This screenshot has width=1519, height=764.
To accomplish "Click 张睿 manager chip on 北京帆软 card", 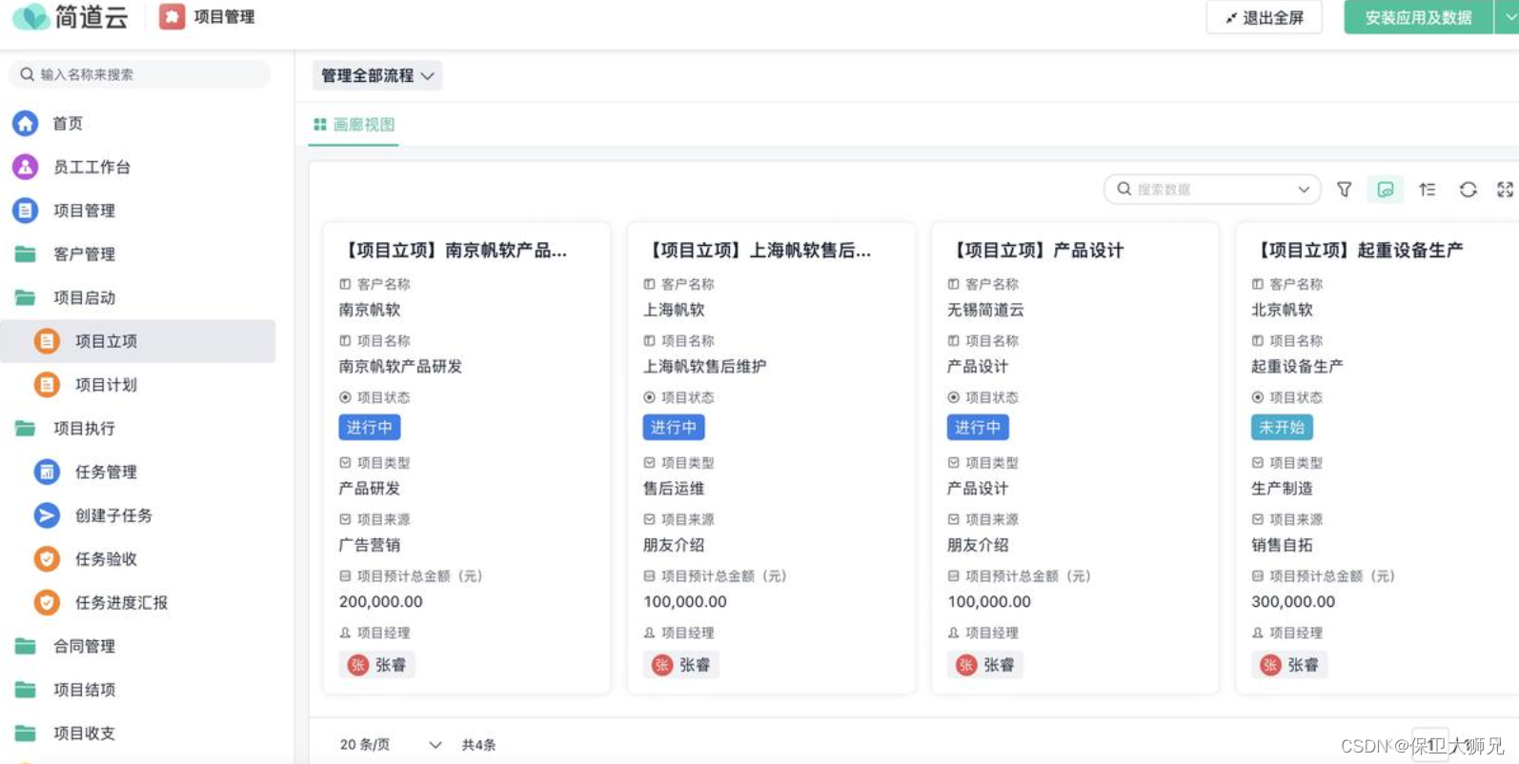I will (1290, 665).
